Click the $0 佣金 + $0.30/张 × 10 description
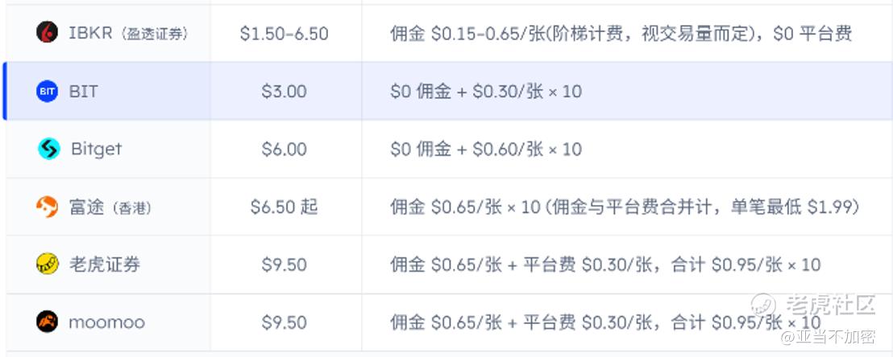 pyautogui.click(x=486, y=92)
